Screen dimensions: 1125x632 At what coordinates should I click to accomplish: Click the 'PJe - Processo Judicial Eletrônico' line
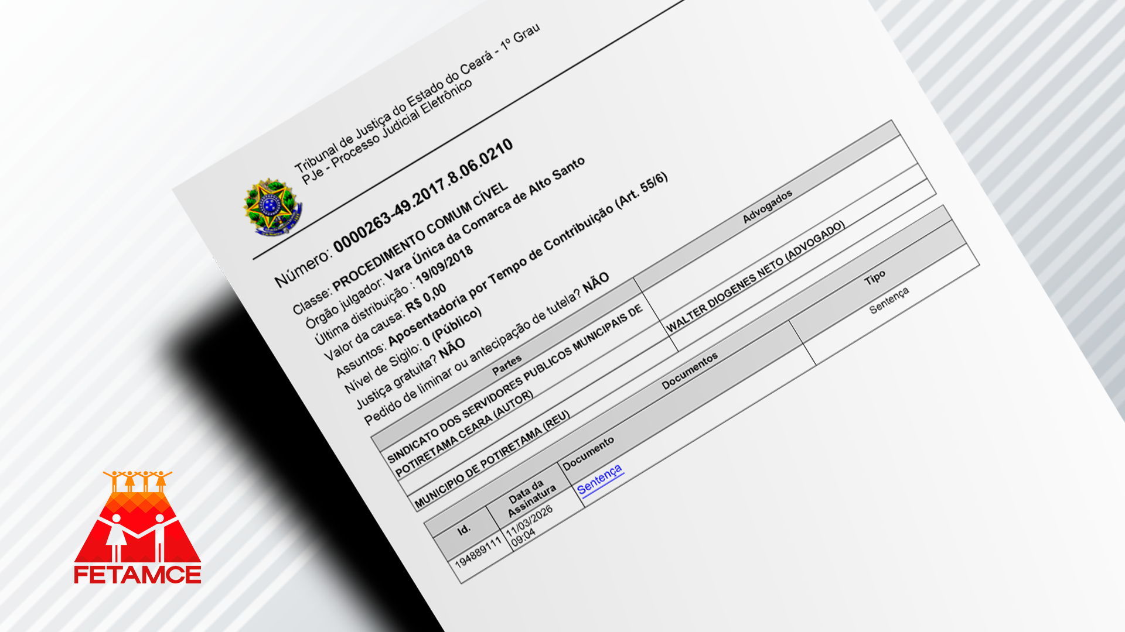(x=387, y=132)
